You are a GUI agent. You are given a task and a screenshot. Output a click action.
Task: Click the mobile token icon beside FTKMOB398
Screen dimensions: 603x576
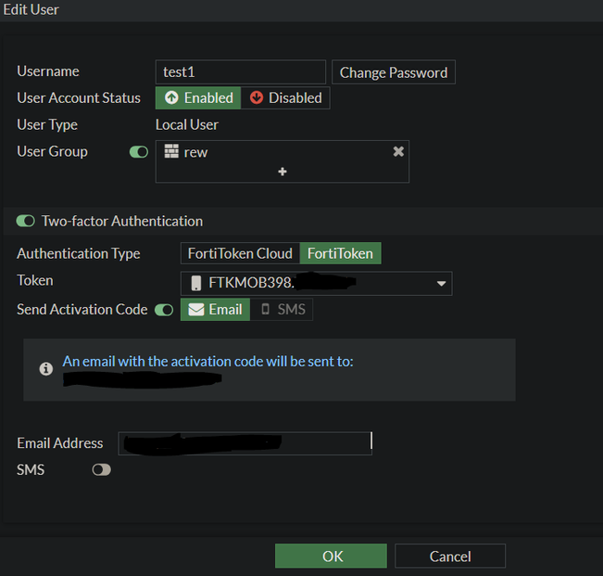[196, 283]
